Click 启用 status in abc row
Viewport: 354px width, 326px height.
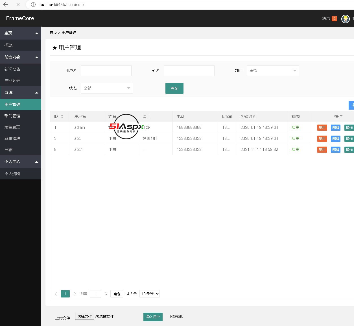(x=296, y=138)
